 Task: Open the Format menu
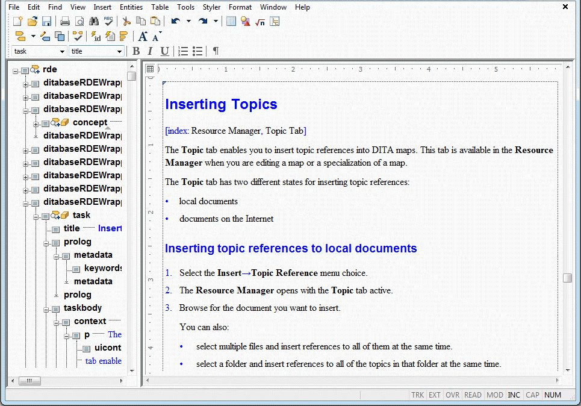tap(240, 7)
